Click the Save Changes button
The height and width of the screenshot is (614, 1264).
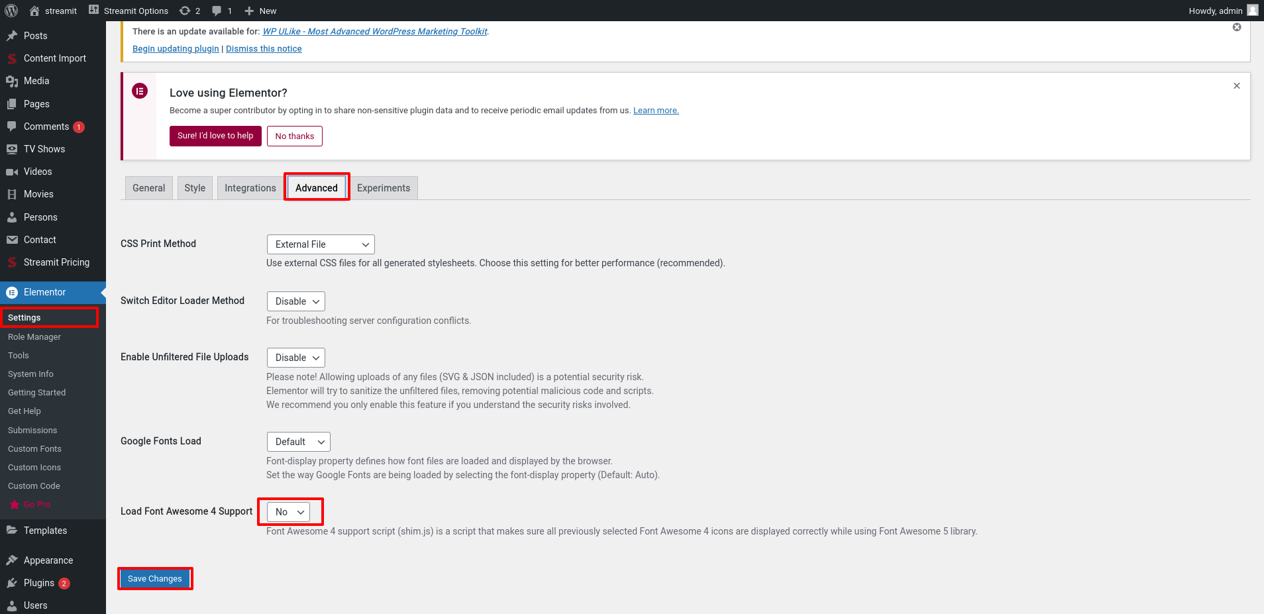click(155, 579)
